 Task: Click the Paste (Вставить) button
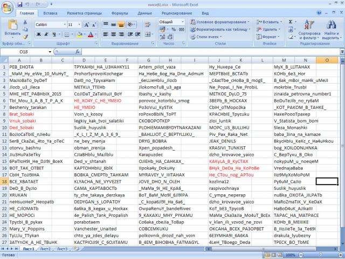point(12,29)
